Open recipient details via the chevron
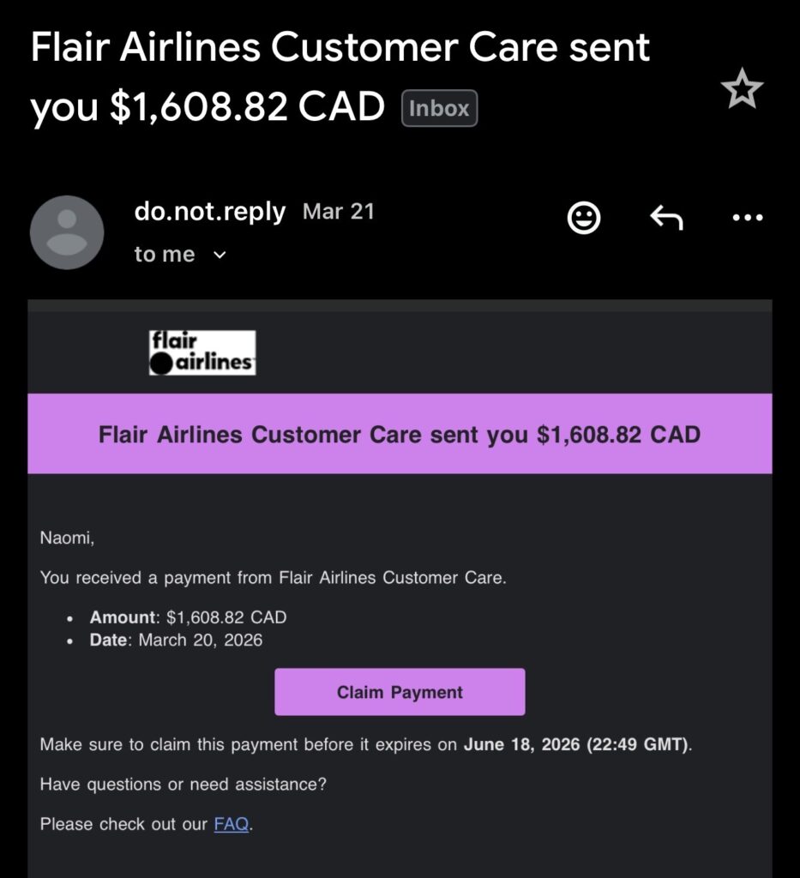800x878 pixels. click(x=220, y=255)
